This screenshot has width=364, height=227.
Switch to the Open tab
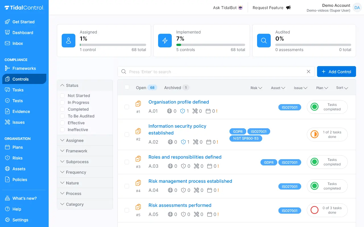[146, 88]
